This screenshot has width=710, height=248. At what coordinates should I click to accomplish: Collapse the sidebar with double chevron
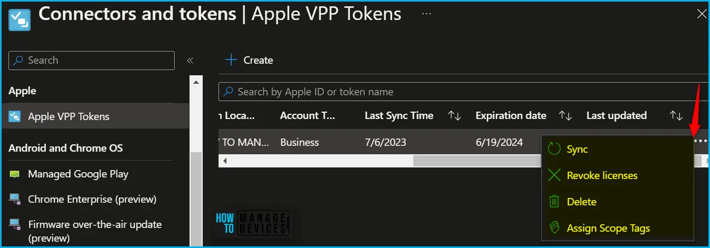pos(190,61)
